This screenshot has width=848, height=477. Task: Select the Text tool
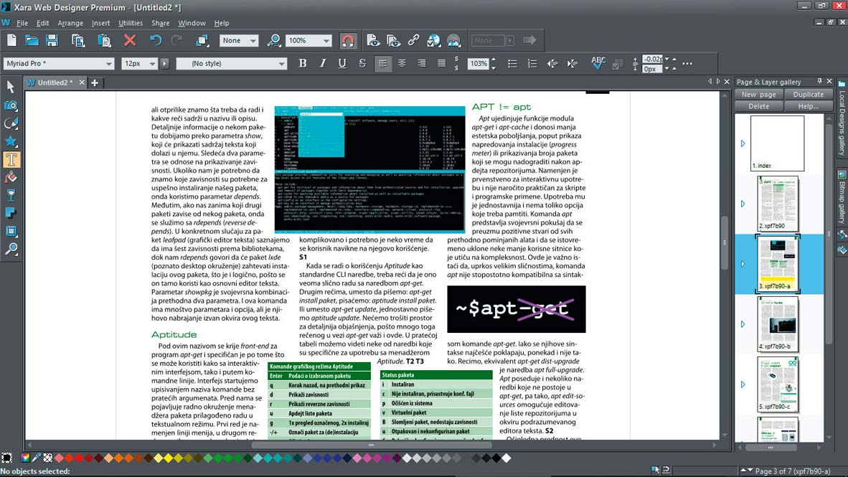[x=11, y=159]
